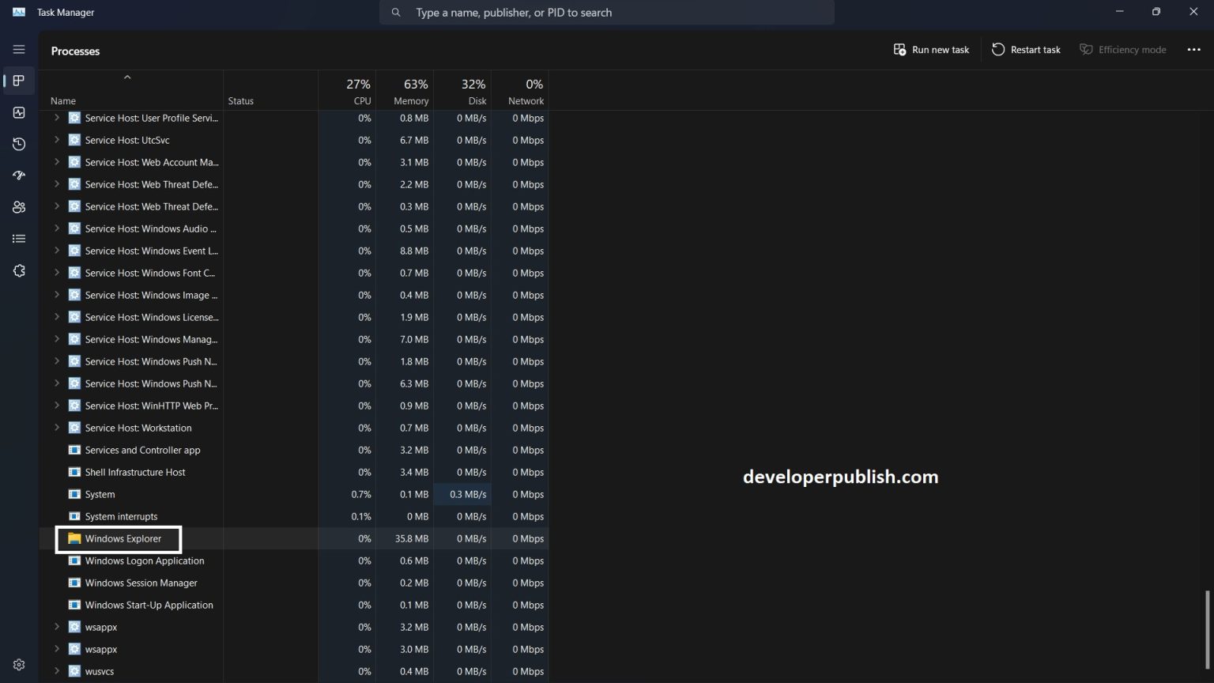Click the search box in title bar

[607, 13]
